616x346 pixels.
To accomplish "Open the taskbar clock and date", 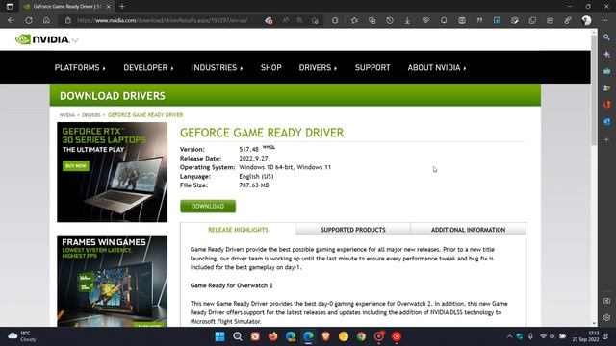I will pos(585,336).
